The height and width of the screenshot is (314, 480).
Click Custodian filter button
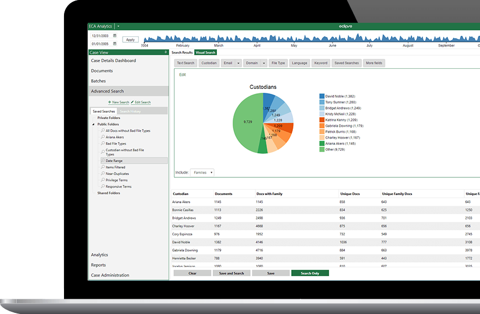[209, 63]
